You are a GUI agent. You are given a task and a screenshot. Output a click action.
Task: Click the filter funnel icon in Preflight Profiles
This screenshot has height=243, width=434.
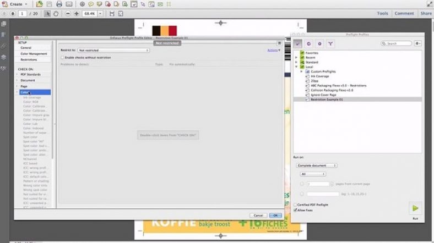(x=330, y=43)
